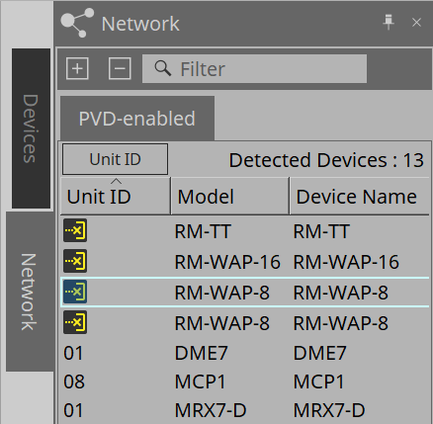Click the minus collapse-all button
Image resolution: width=433 pixels, height=424 pixels.
(120, 68)
